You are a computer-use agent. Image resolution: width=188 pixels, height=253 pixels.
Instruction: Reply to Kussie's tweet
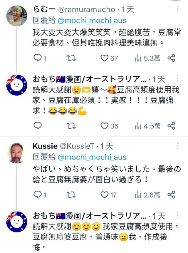tap(38, 195)
